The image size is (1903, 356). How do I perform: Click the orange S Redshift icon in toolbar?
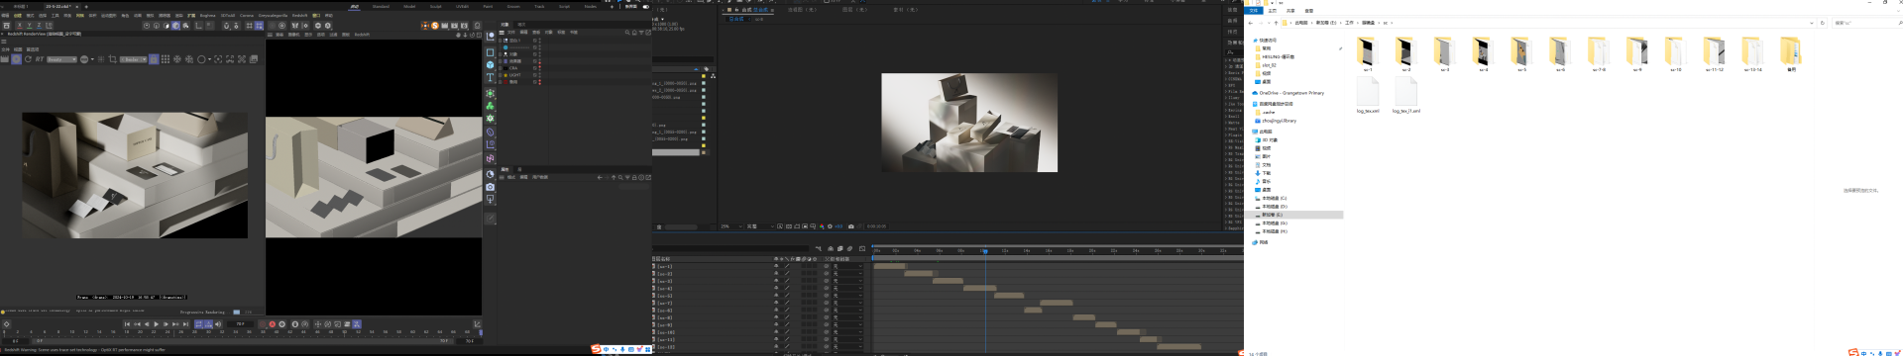(x=435, y=26)
